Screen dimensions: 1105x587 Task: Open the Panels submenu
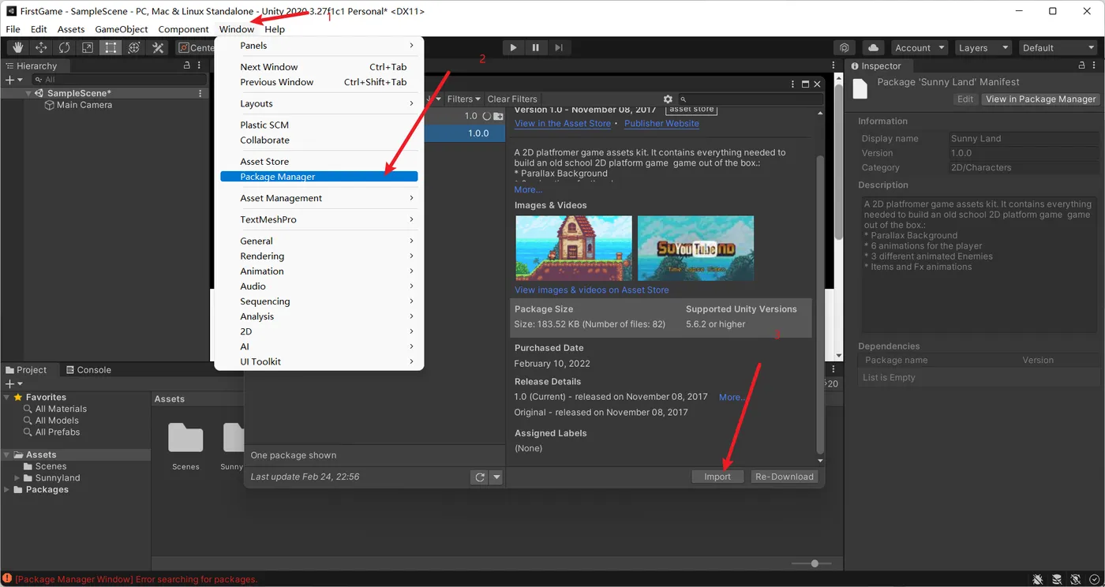point(319,46)
